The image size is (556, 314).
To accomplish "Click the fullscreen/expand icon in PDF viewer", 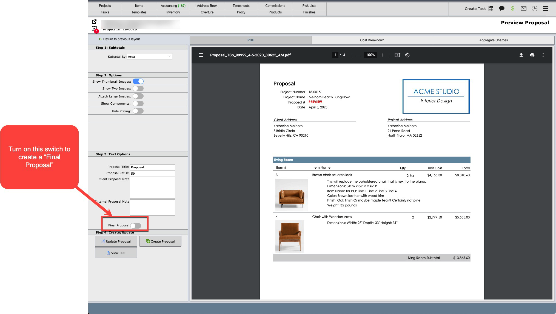I will [397, 55].
